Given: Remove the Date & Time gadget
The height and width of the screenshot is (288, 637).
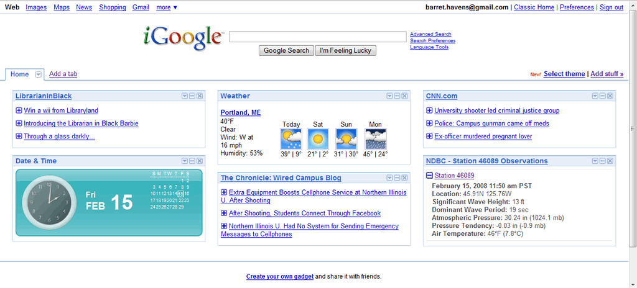Looking at the screenshot, I should pos(200,161).
